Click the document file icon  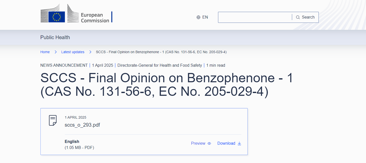click(53, 120)
